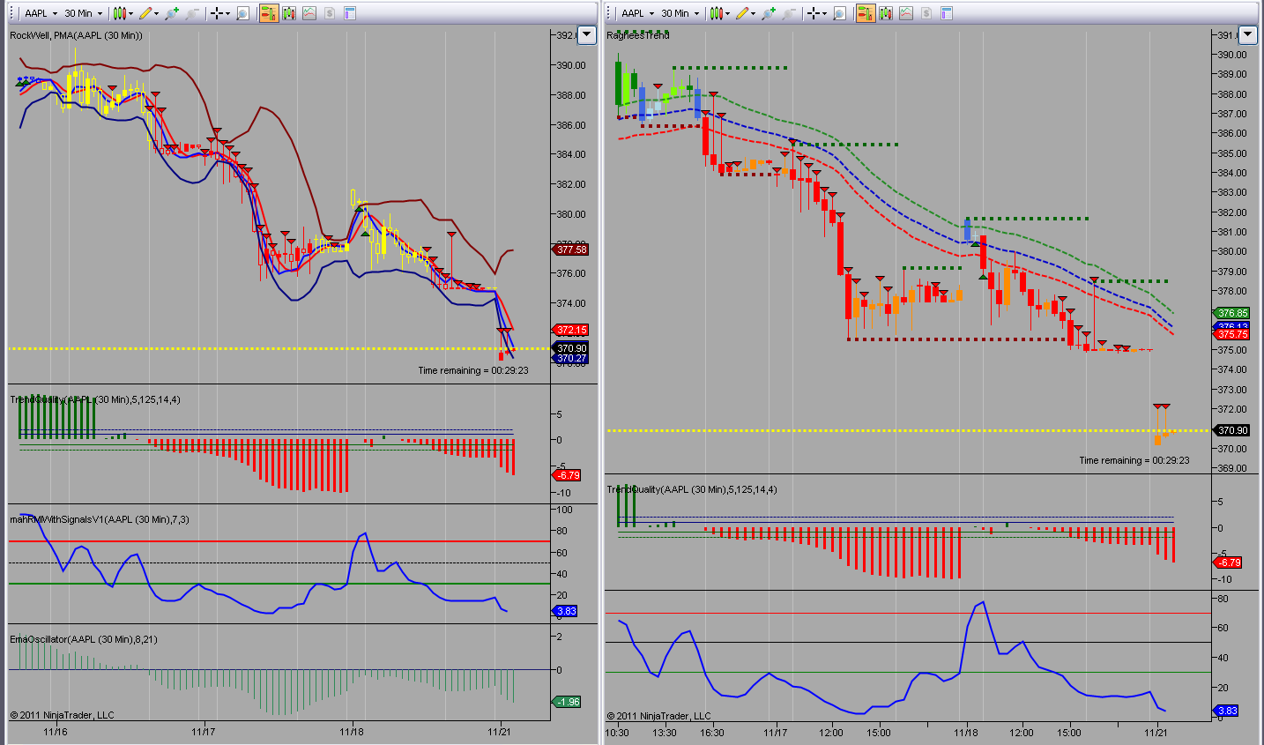1264x745 pixels.
Task: Zoom out icon on the left chart toolbar
Action: point(191,13)
